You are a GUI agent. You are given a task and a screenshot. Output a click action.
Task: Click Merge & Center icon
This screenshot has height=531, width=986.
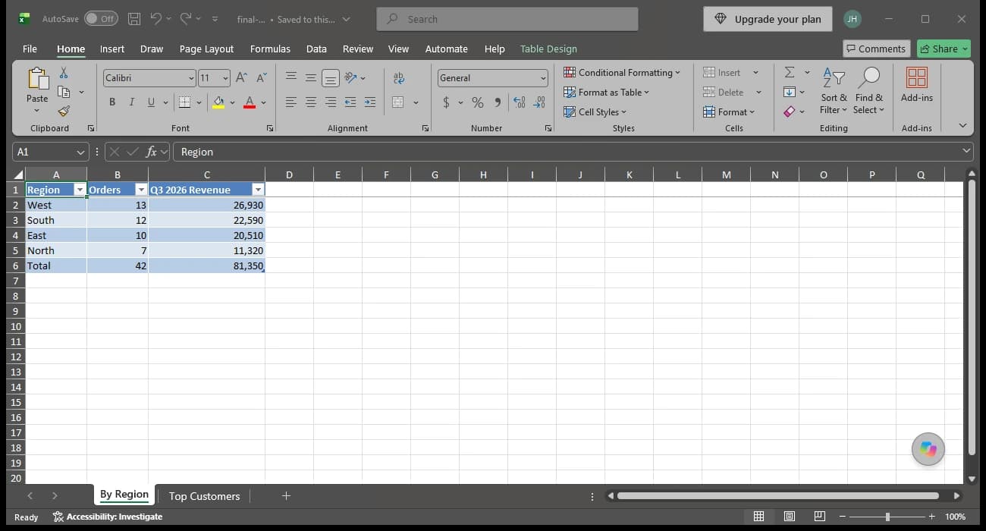pos(399,102)
